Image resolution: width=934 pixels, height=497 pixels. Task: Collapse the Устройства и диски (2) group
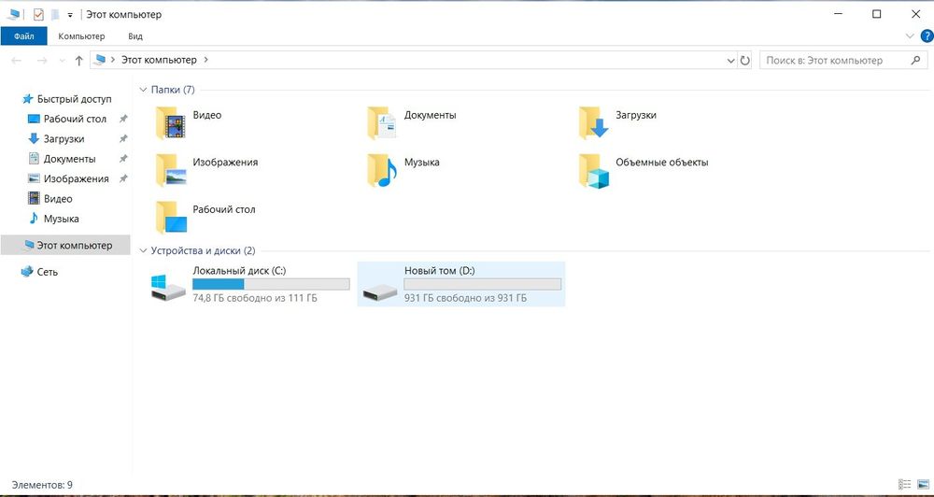[143, 251]
